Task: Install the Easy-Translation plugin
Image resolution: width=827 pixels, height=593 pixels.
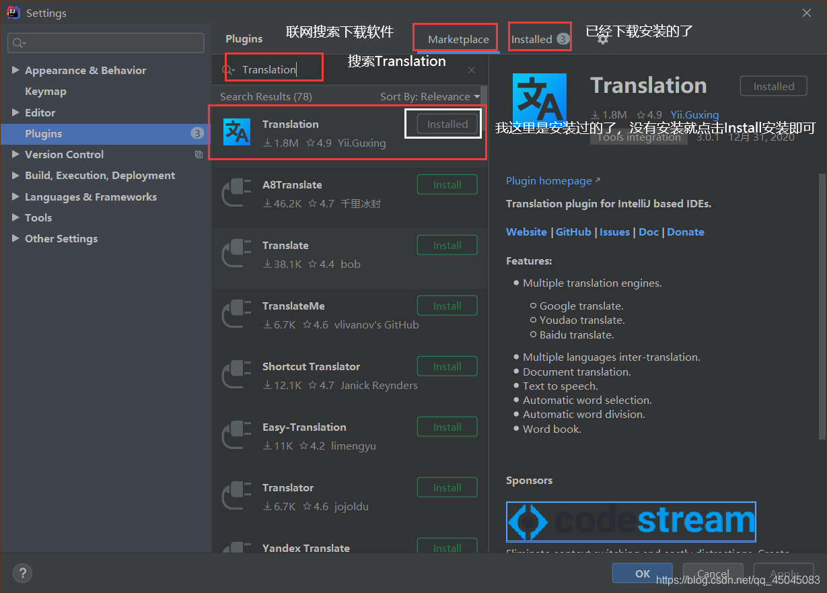Action: pos(447,427)
